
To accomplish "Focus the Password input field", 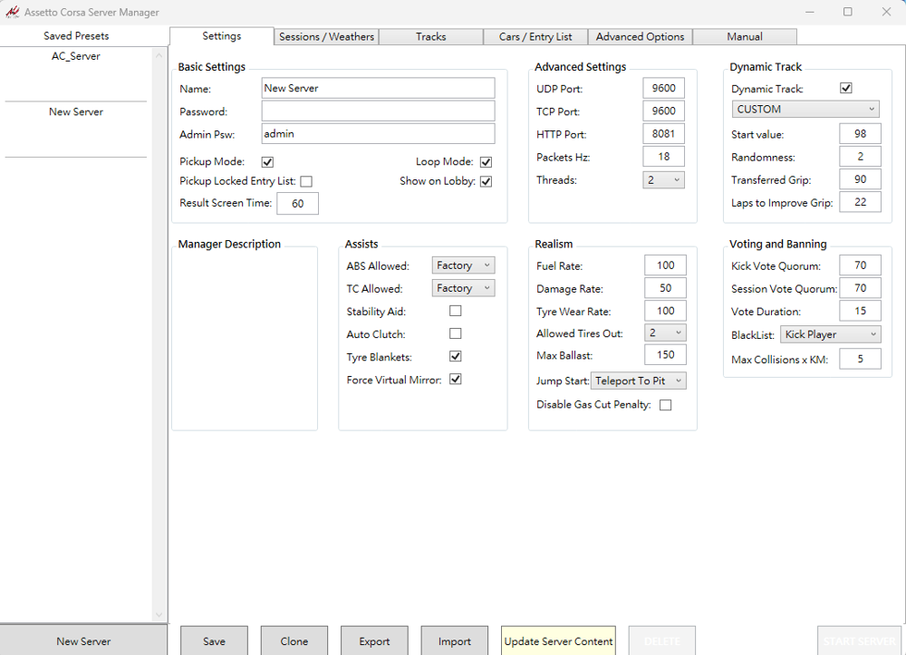I will 378,111.
